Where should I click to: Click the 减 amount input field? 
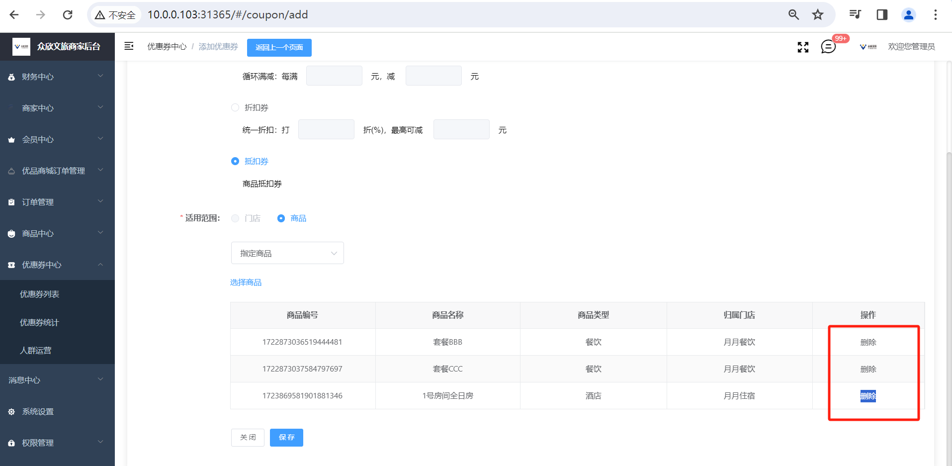pos(433,76)
